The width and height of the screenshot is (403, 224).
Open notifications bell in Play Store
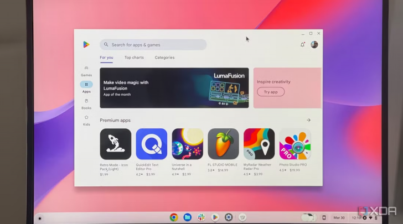[302, 45]
